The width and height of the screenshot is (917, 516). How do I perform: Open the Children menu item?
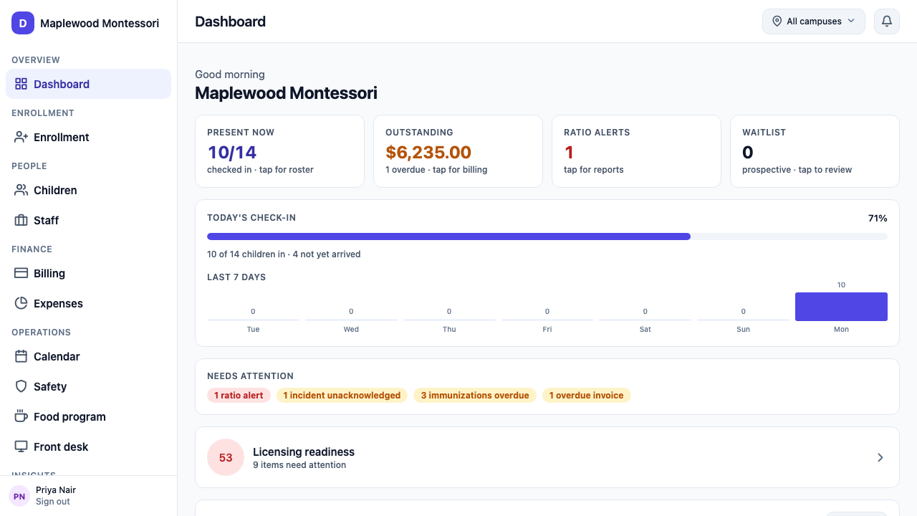pos(88,190)
